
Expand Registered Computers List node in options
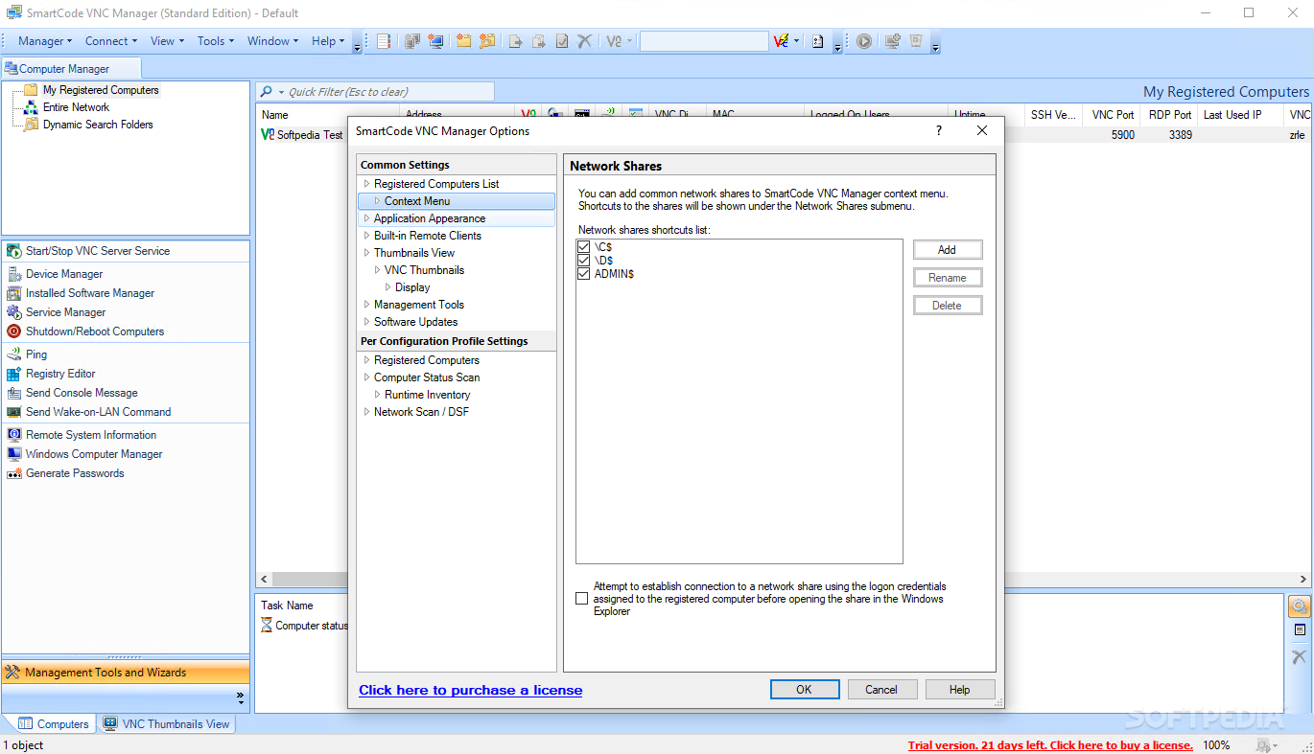click(366, 184)
